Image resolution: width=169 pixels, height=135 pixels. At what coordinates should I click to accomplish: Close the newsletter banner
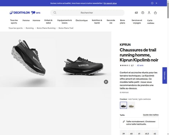pos(157,3)
